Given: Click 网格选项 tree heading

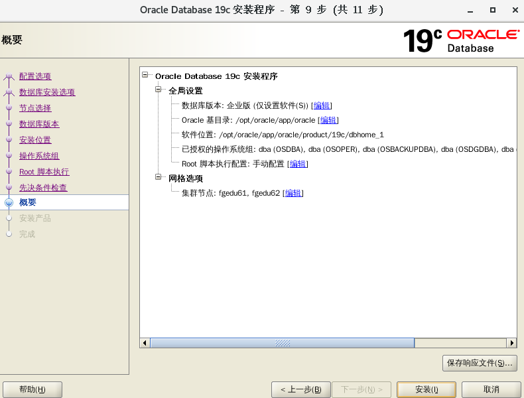Looking at the screenshot, I should coord(186,178).
